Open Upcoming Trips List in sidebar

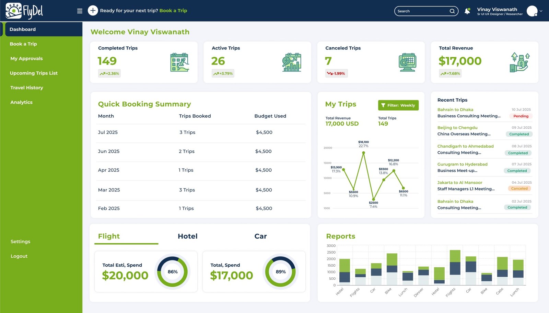pos(34,73)
